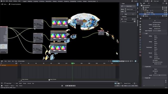Jump to the timeline end frame button
The image size is (168, 94).
(x=75, y=86)
